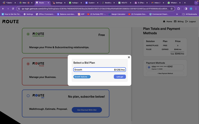Reload the page with refresh icon

coord(13,9)
